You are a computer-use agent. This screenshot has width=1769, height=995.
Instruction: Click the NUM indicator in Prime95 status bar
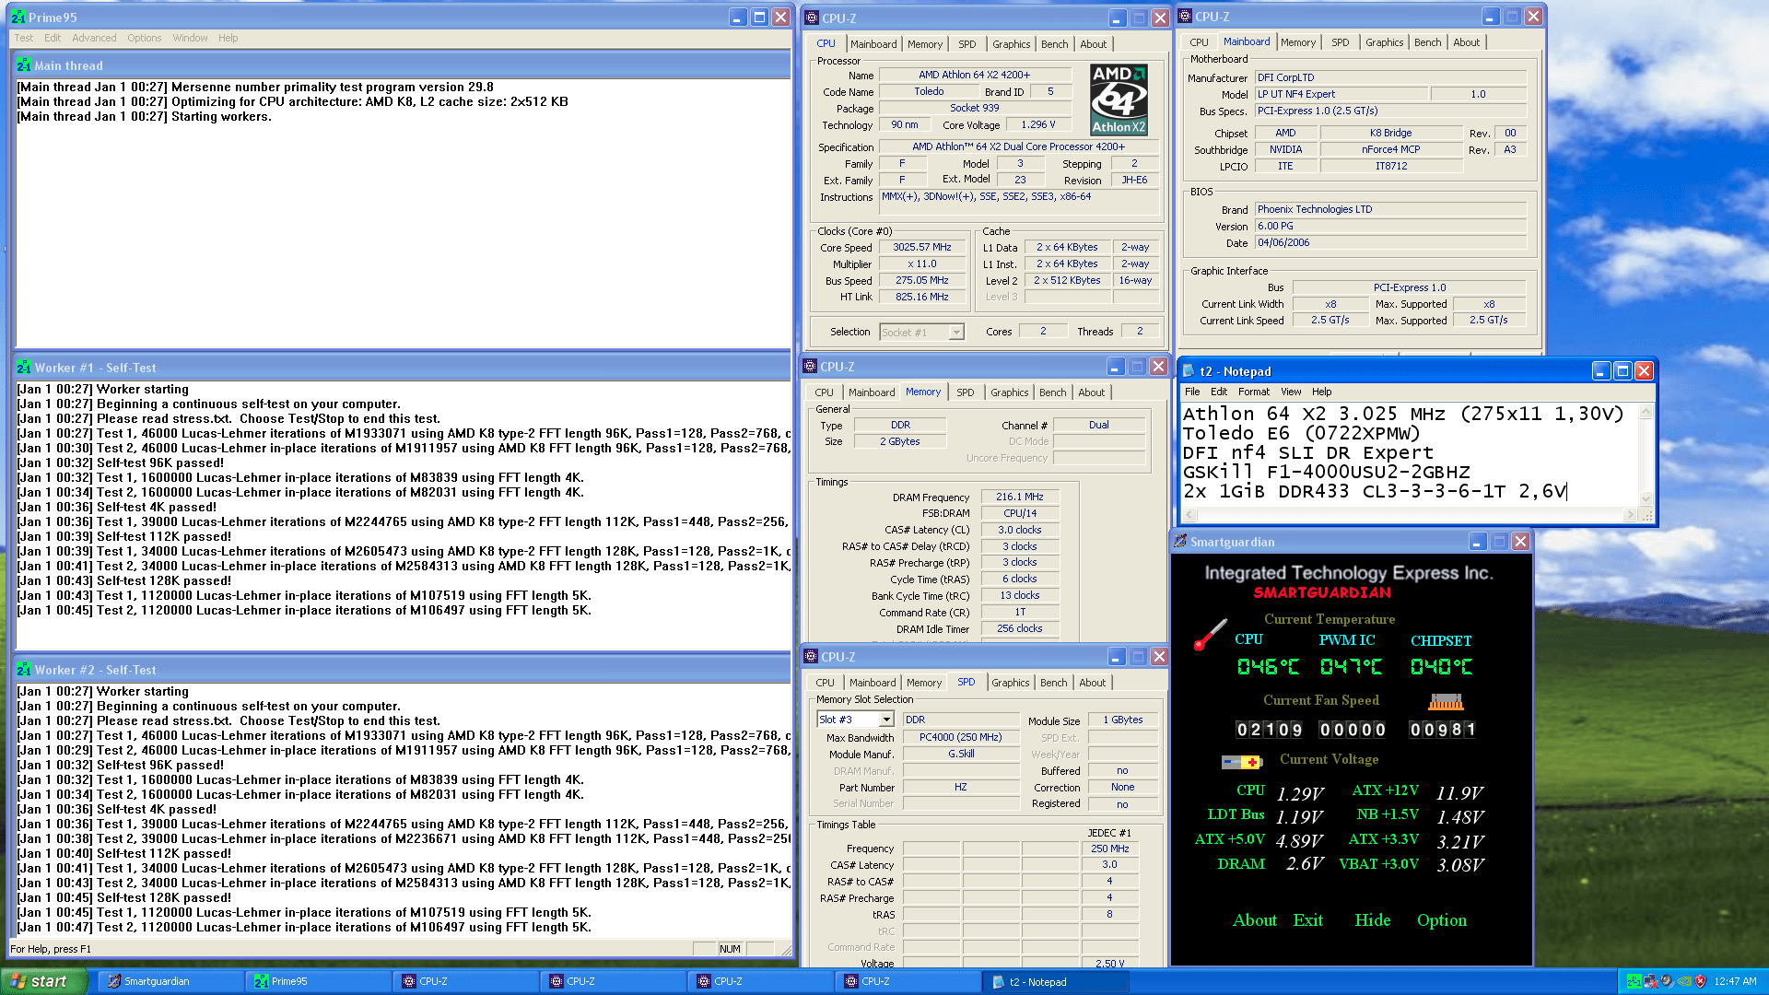(730, 949)
